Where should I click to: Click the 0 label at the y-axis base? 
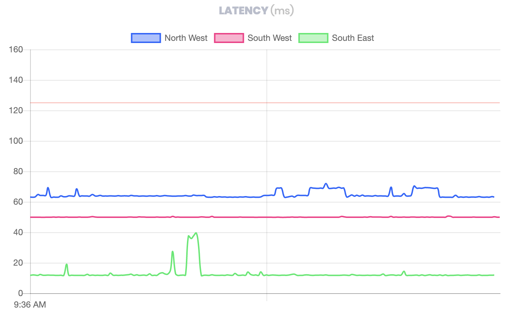coord(20,294)
